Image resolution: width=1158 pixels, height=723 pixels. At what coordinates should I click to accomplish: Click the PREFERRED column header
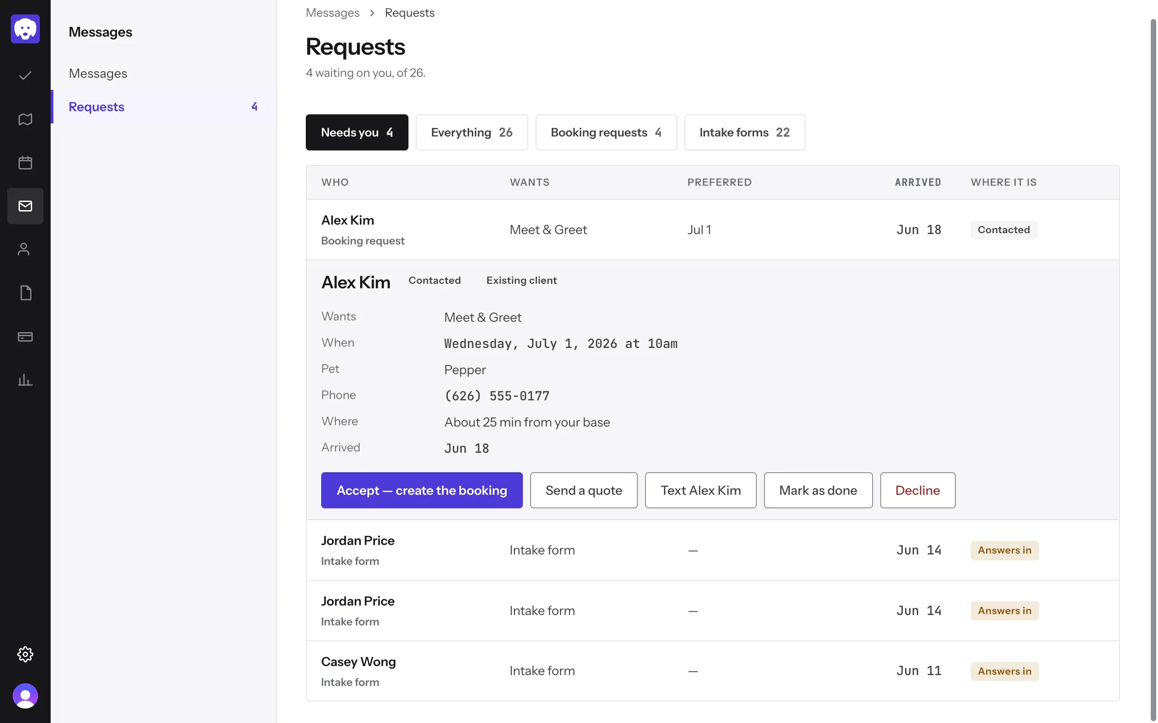[719, 182]
